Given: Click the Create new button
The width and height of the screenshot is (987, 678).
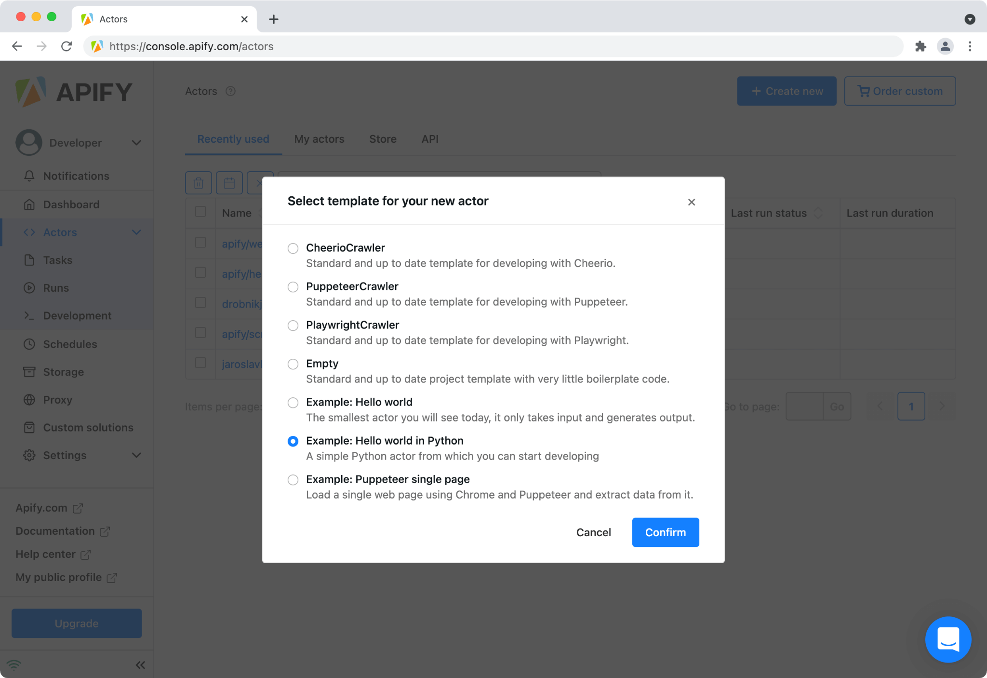Looking at the screenshot, I should [787, 91].
